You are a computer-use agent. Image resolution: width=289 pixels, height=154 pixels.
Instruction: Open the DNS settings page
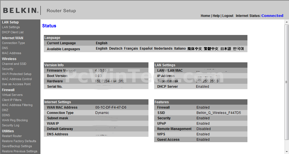5,48
